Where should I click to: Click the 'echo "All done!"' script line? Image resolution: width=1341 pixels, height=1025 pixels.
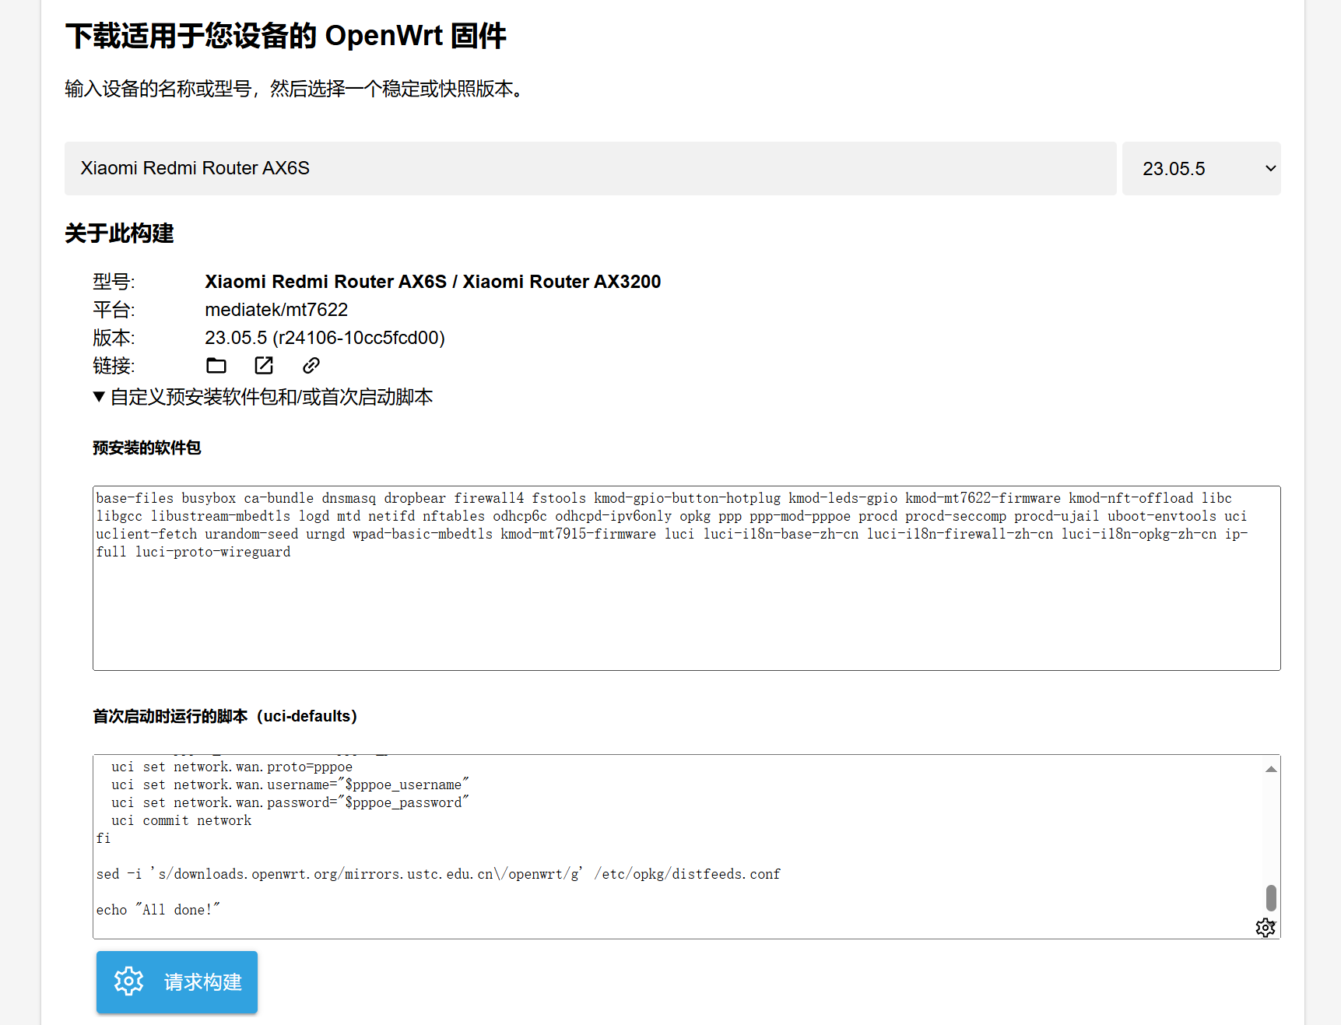pos(158,910)
